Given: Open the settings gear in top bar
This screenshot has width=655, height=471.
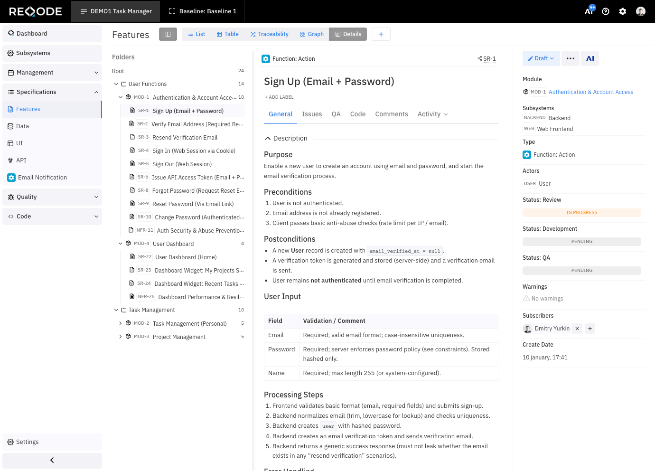Looking at the screenshot, I should [x=623, y=11].
